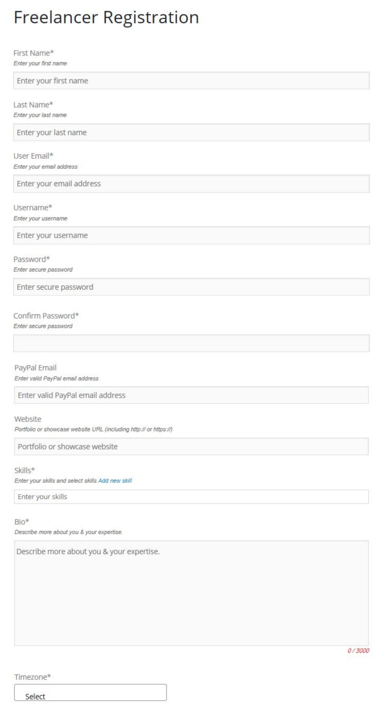Open the Timezone Select dropdown
384x714 pixels.
point(90,692)
